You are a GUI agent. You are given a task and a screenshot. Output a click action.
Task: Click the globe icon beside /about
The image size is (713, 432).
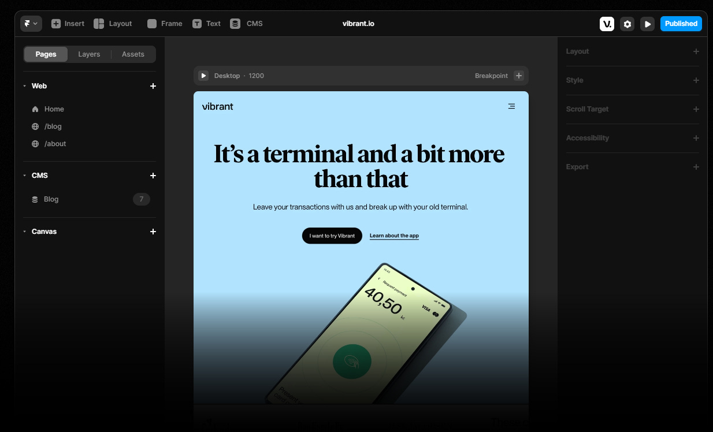(35, 144)
